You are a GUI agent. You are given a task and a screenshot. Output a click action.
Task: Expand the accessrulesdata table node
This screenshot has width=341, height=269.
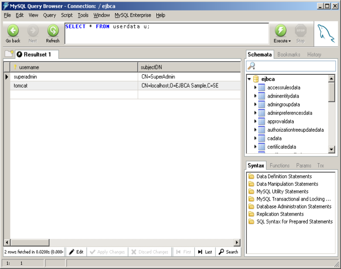(x=256, y=88)
